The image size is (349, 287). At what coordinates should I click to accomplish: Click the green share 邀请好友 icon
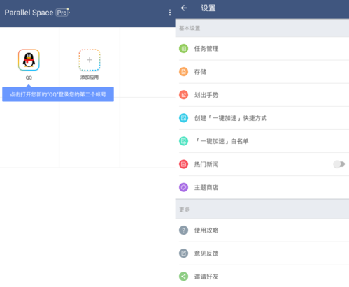pos(183,277)
